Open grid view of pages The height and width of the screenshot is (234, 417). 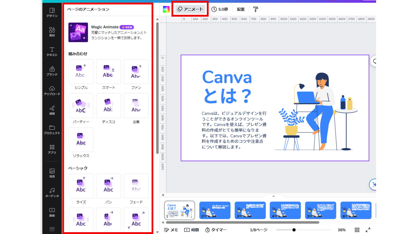pos(357,230)
